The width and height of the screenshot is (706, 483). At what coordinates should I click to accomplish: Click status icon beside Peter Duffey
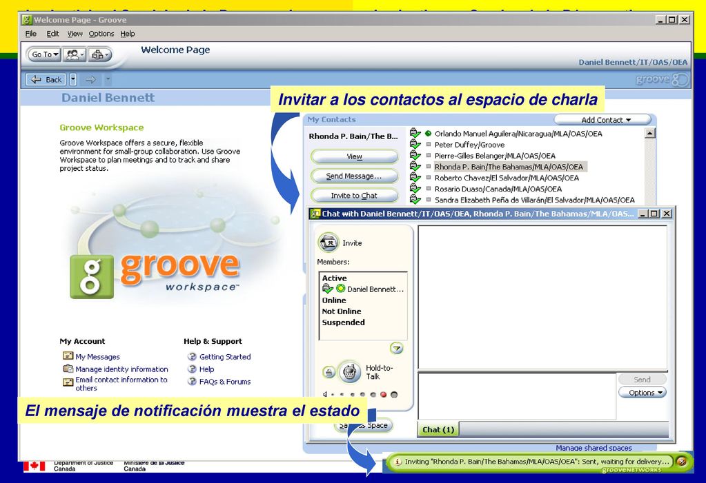[x=415, y=145]
